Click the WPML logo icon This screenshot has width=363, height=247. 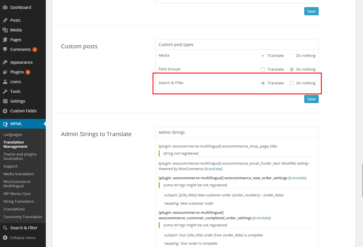click(5, 124)
